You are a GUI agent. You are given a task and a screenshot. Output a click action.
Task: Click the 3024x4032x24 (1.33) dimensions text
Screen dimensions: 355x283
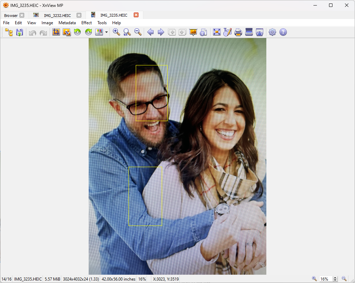tap(81, 279)
